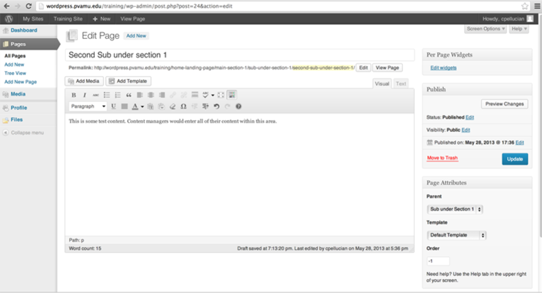
Task: Click the Move to Trash link
Action: click(443, 158)
